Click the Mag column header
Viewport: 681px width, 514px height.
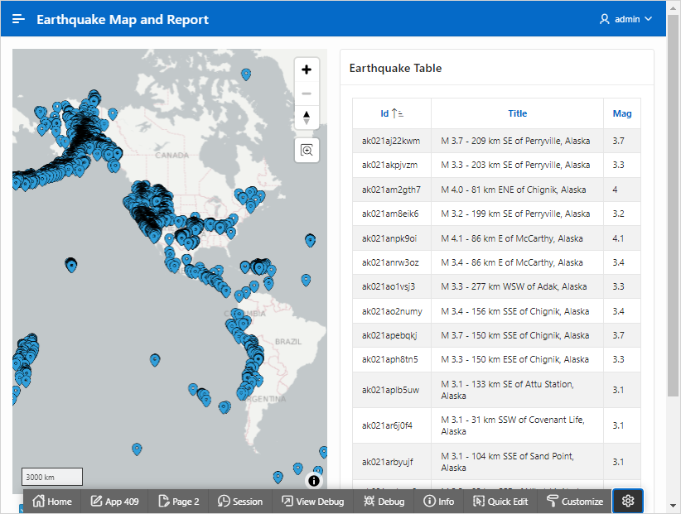pos(621,113)
